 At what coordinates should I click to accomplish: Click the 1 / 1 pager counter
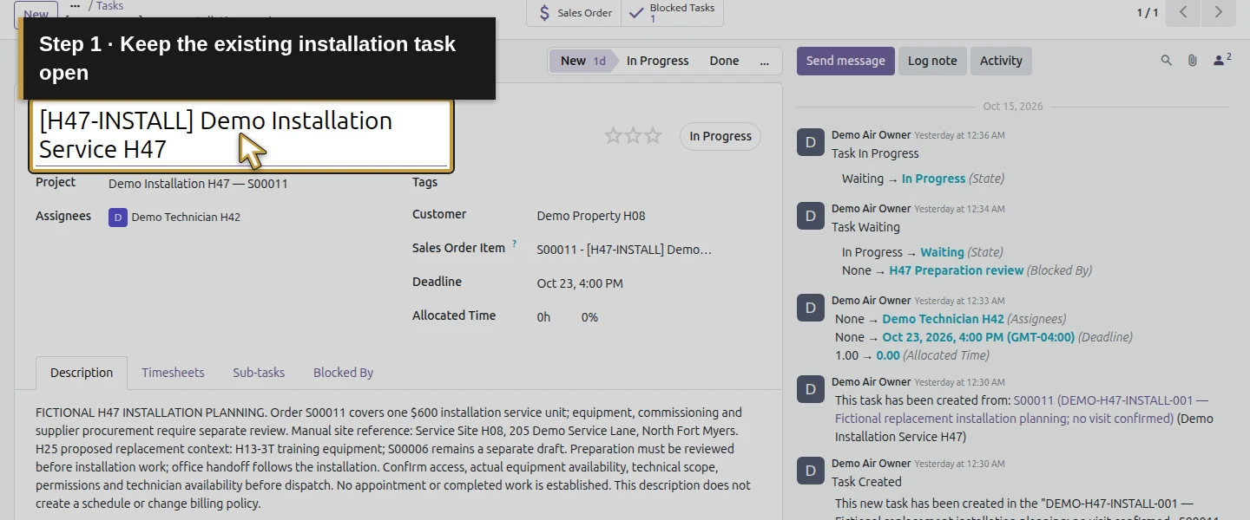1148,12
